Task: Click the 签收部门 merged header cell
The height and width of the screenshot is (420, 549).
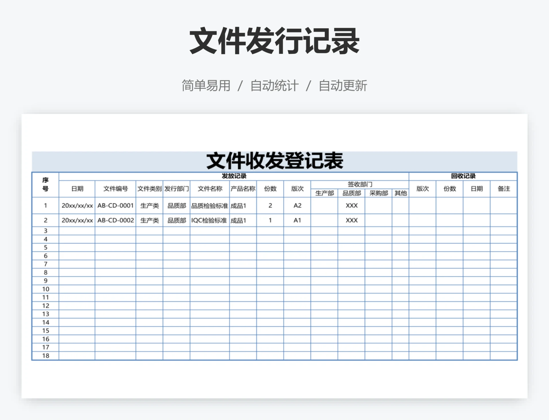Action: [360, 184]
